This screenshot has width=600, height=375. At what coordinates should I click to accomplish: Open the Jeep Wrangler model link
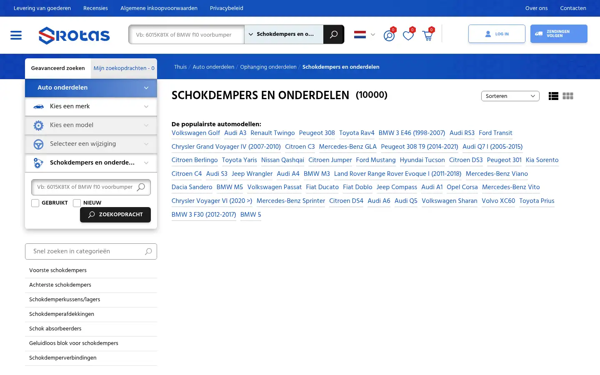click(x=252, y=174)
